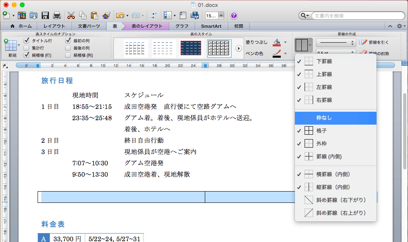The image size is (408, 242).
Task: Choose 外枠 from borders menu
Action: pyautogui.click(x=336, y=144)
